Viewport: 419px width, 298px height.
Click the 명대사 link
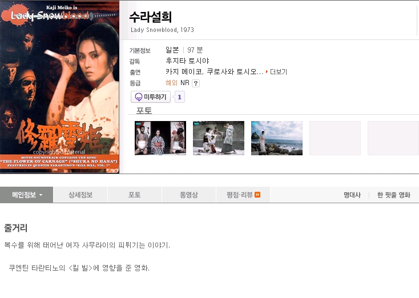pyautogui.click(x=352, y=195)
